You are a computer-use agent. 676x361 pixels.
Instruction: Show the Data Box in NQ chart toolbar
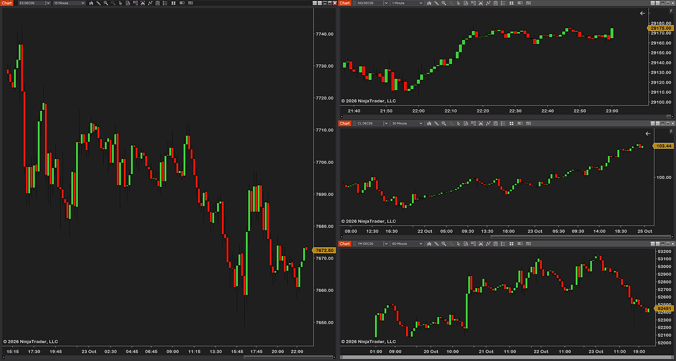[x=466, y=3]
